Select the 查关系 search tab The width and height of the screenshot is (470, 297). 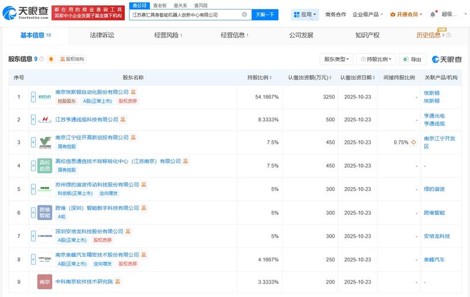point(180,5)
